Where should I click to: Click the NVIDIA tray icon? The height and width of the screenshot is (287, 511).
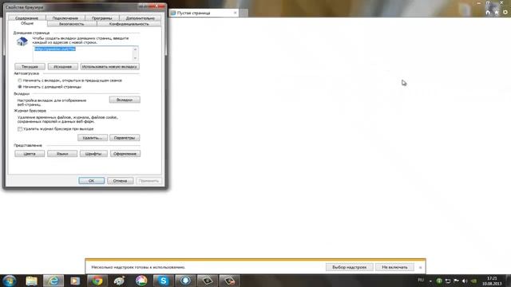click(x=473, y=281)
